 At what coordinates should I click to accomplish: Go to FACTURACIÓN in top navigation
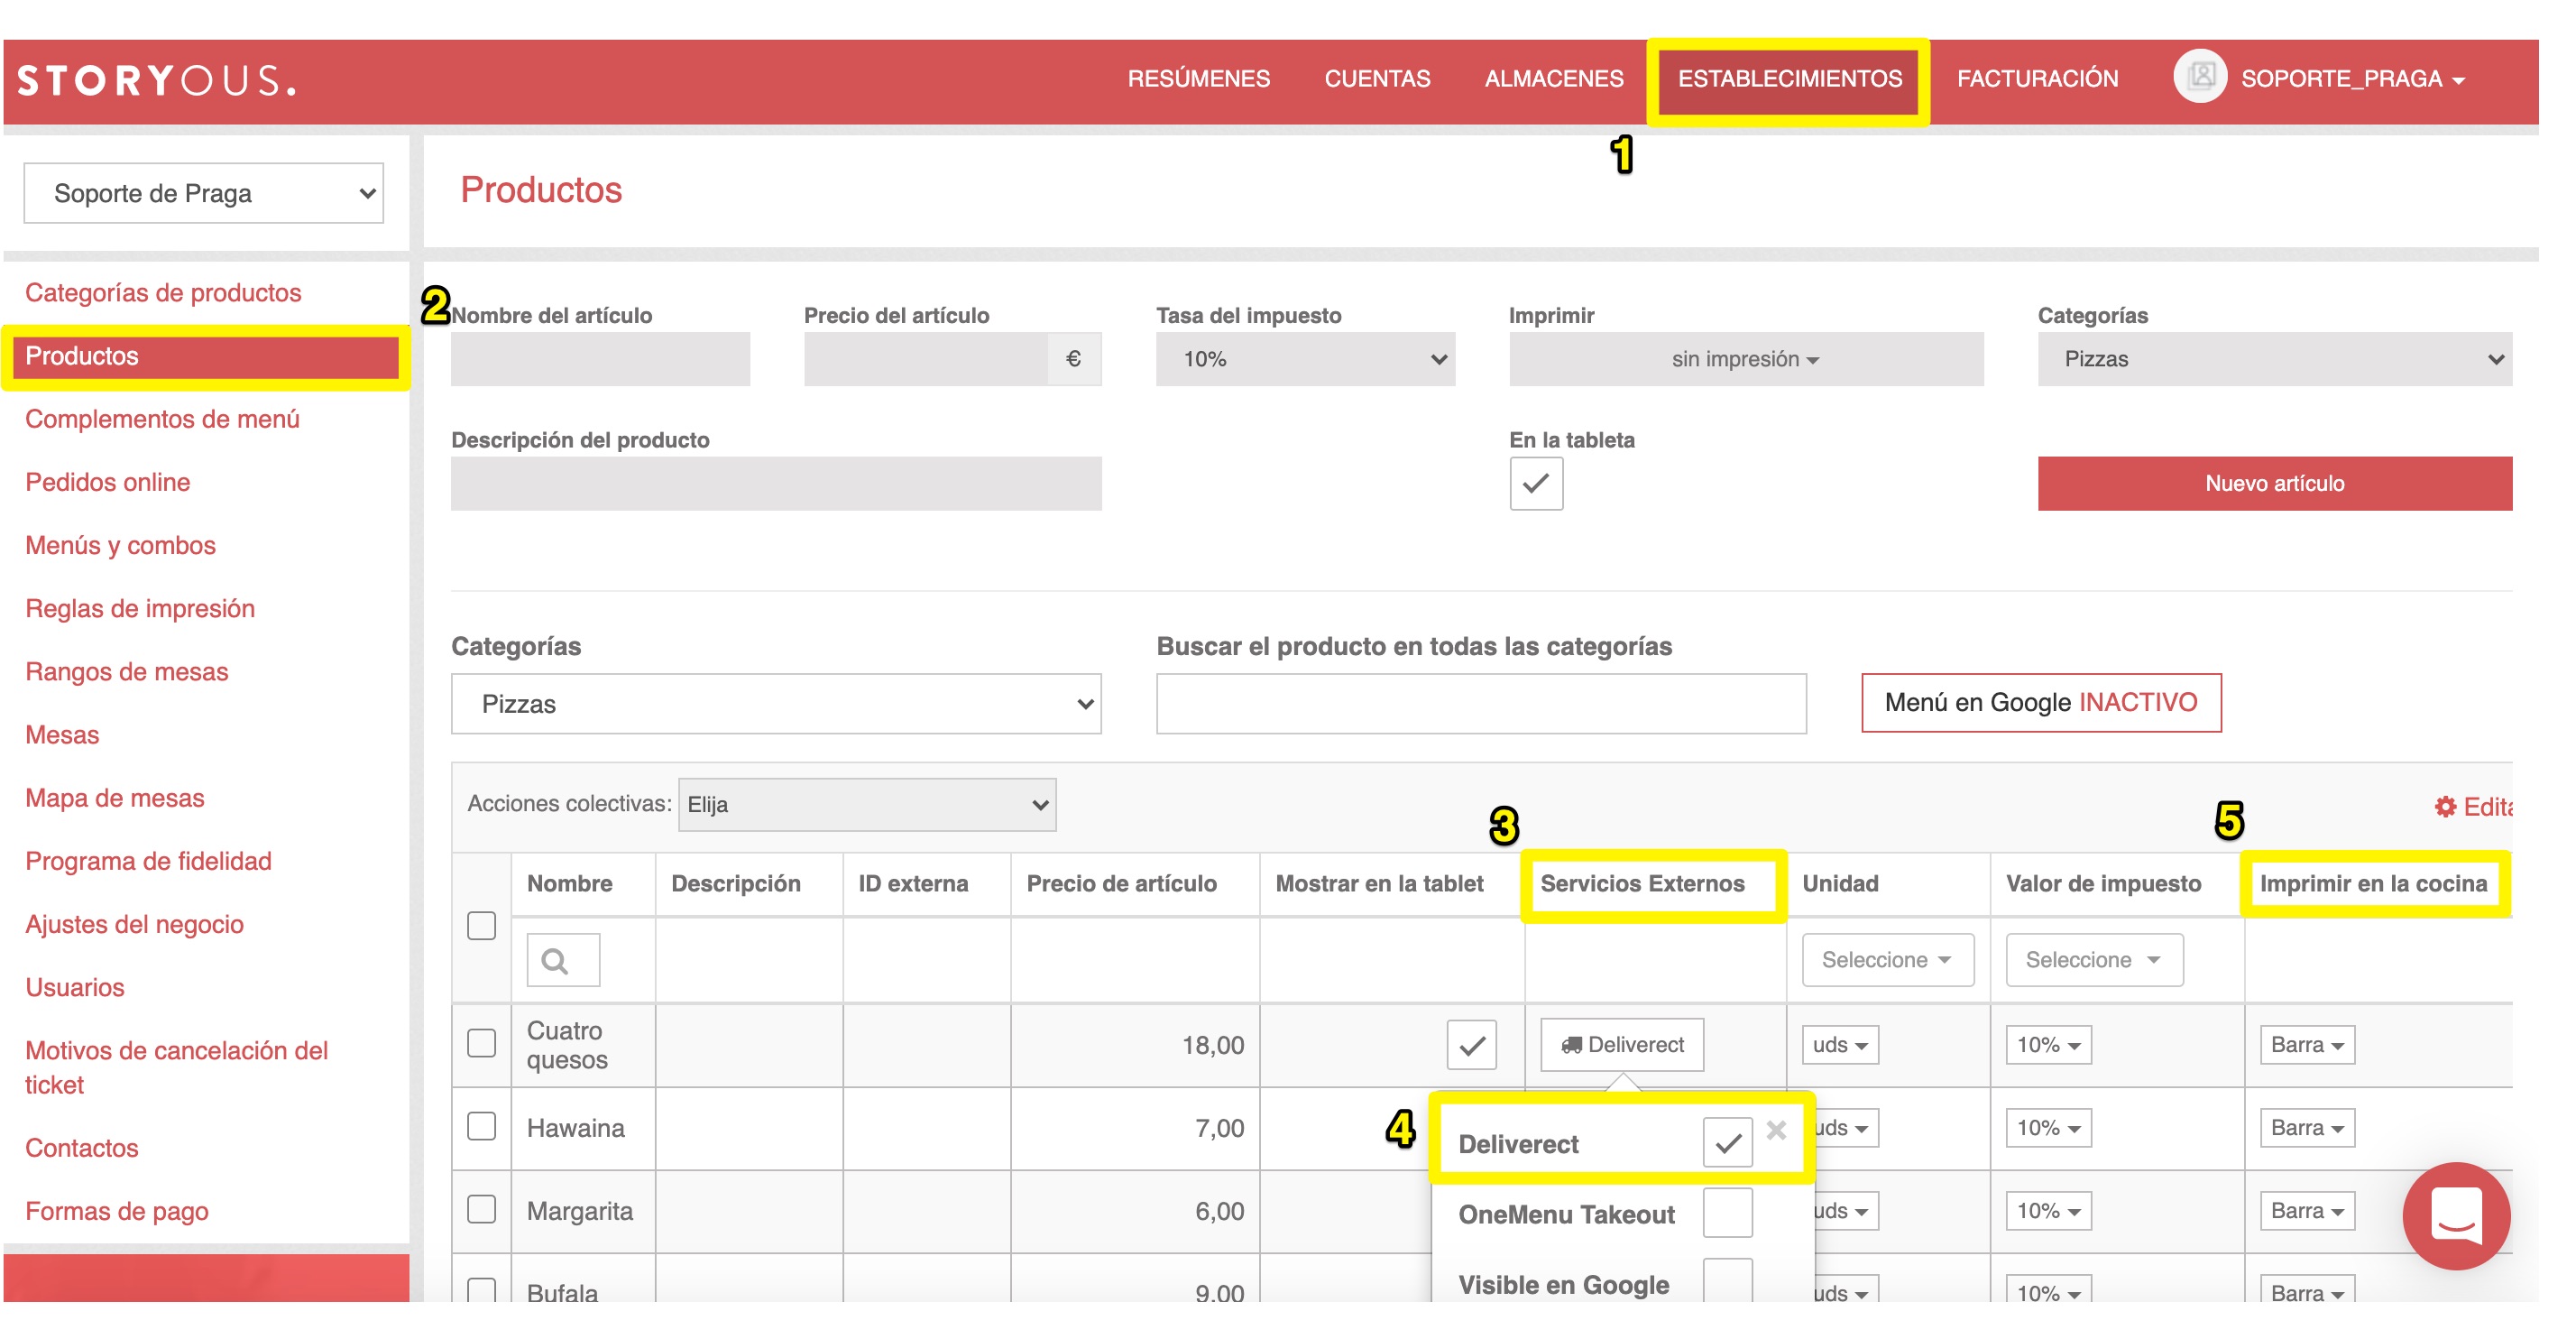(2037, 79)
